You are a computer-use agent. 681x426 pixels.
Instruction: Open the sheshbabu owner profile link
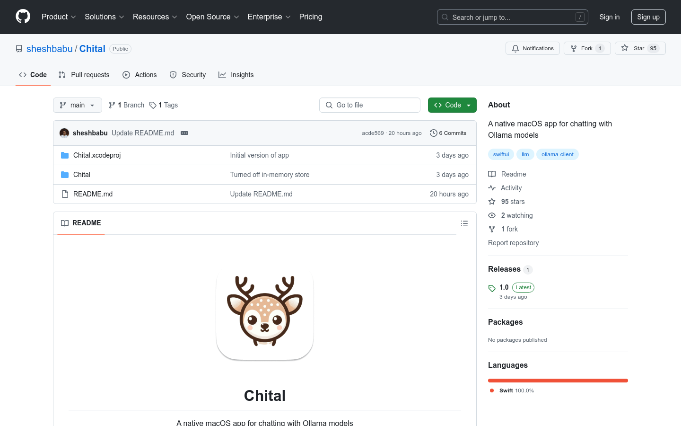coord(50,49)
